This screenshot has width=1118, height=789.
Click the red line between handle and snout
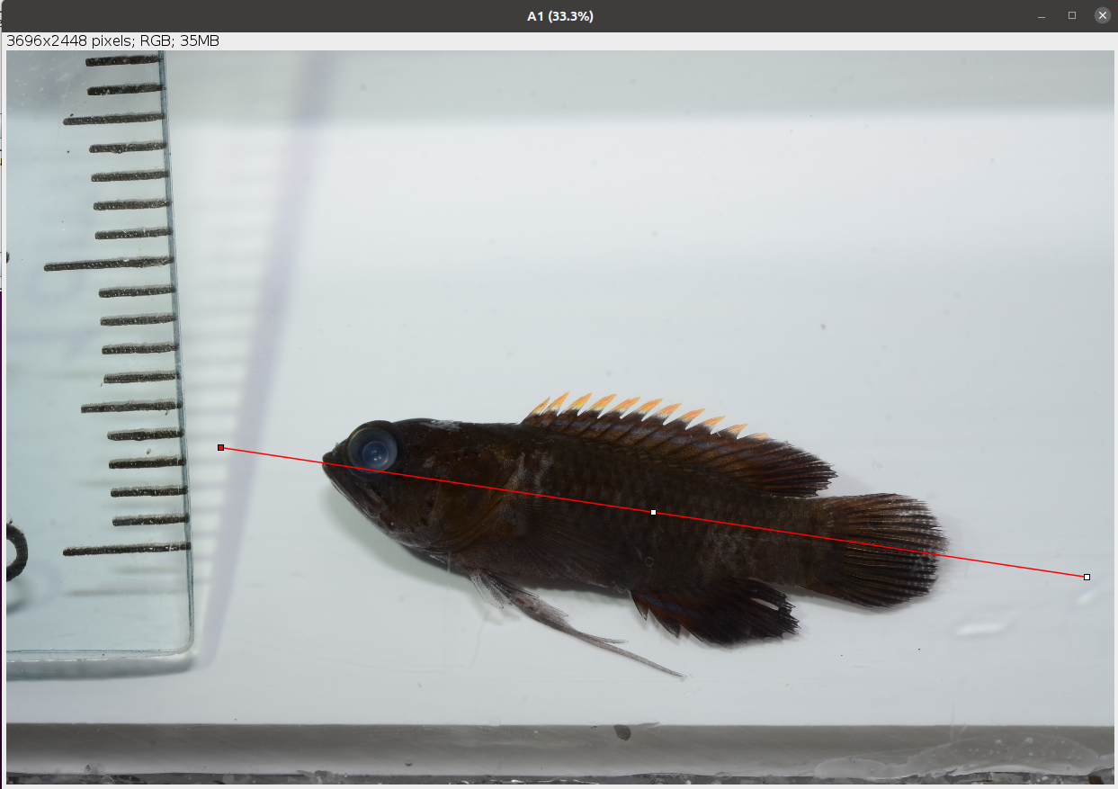(x=270, y=454)
